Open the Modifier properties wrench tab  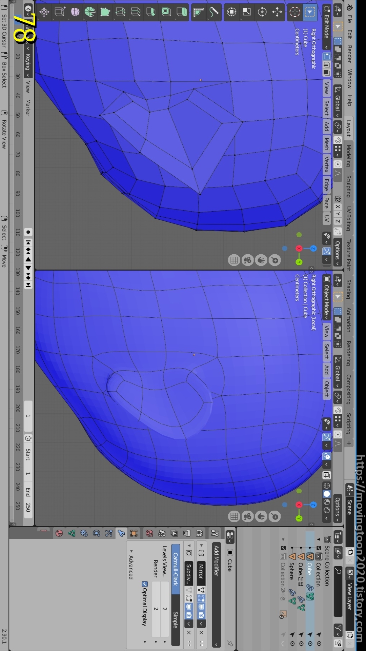pos(121,533)
